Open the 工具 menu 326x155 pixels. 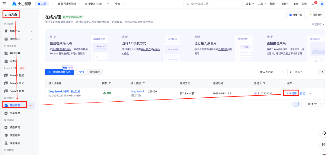pos(261,4)
